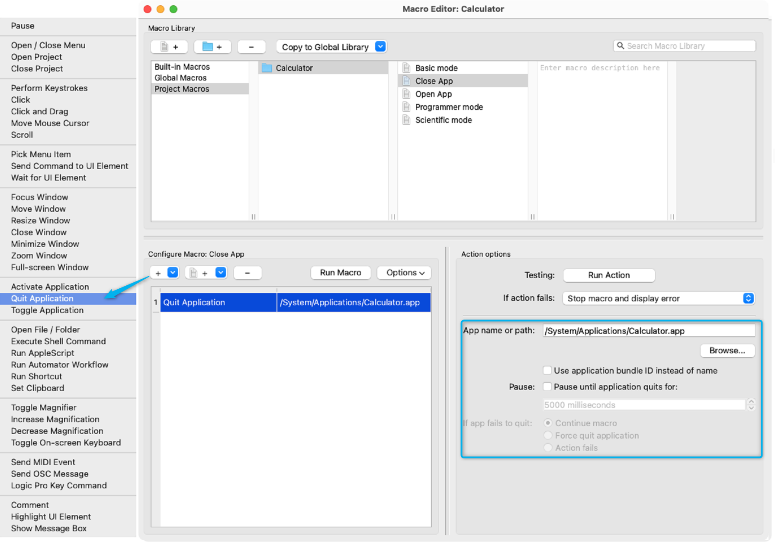Select the Calculator folder icon
This screenshot has width=775, height=542.
coord(267,68)
